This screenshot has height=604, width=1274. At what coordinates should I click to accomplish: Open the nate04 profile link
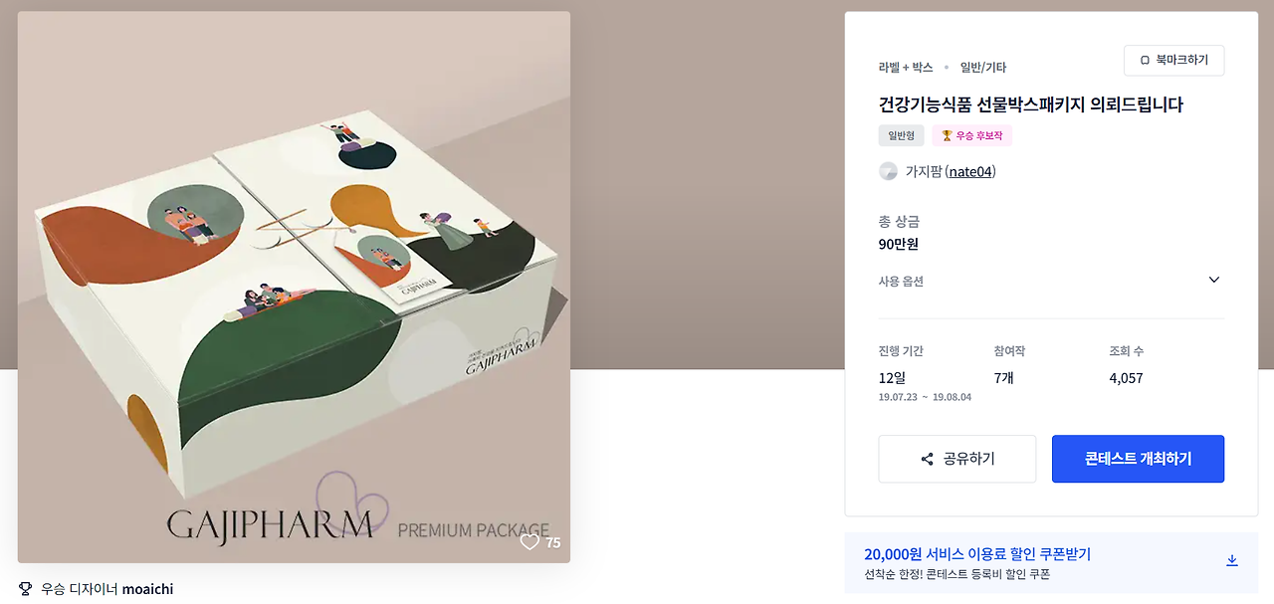point(970,171)
